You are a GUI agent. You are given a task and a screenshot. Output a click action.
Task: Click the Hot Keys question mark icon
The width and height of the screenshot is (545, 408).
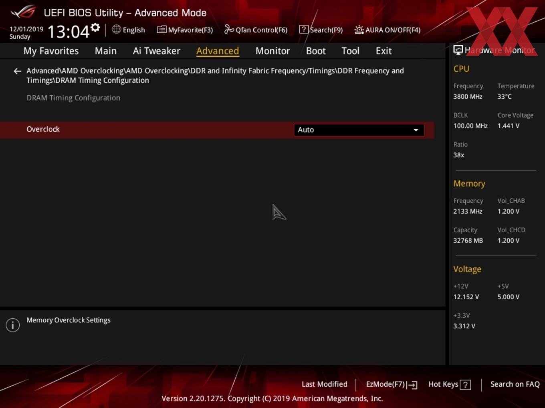pos(465,385)
